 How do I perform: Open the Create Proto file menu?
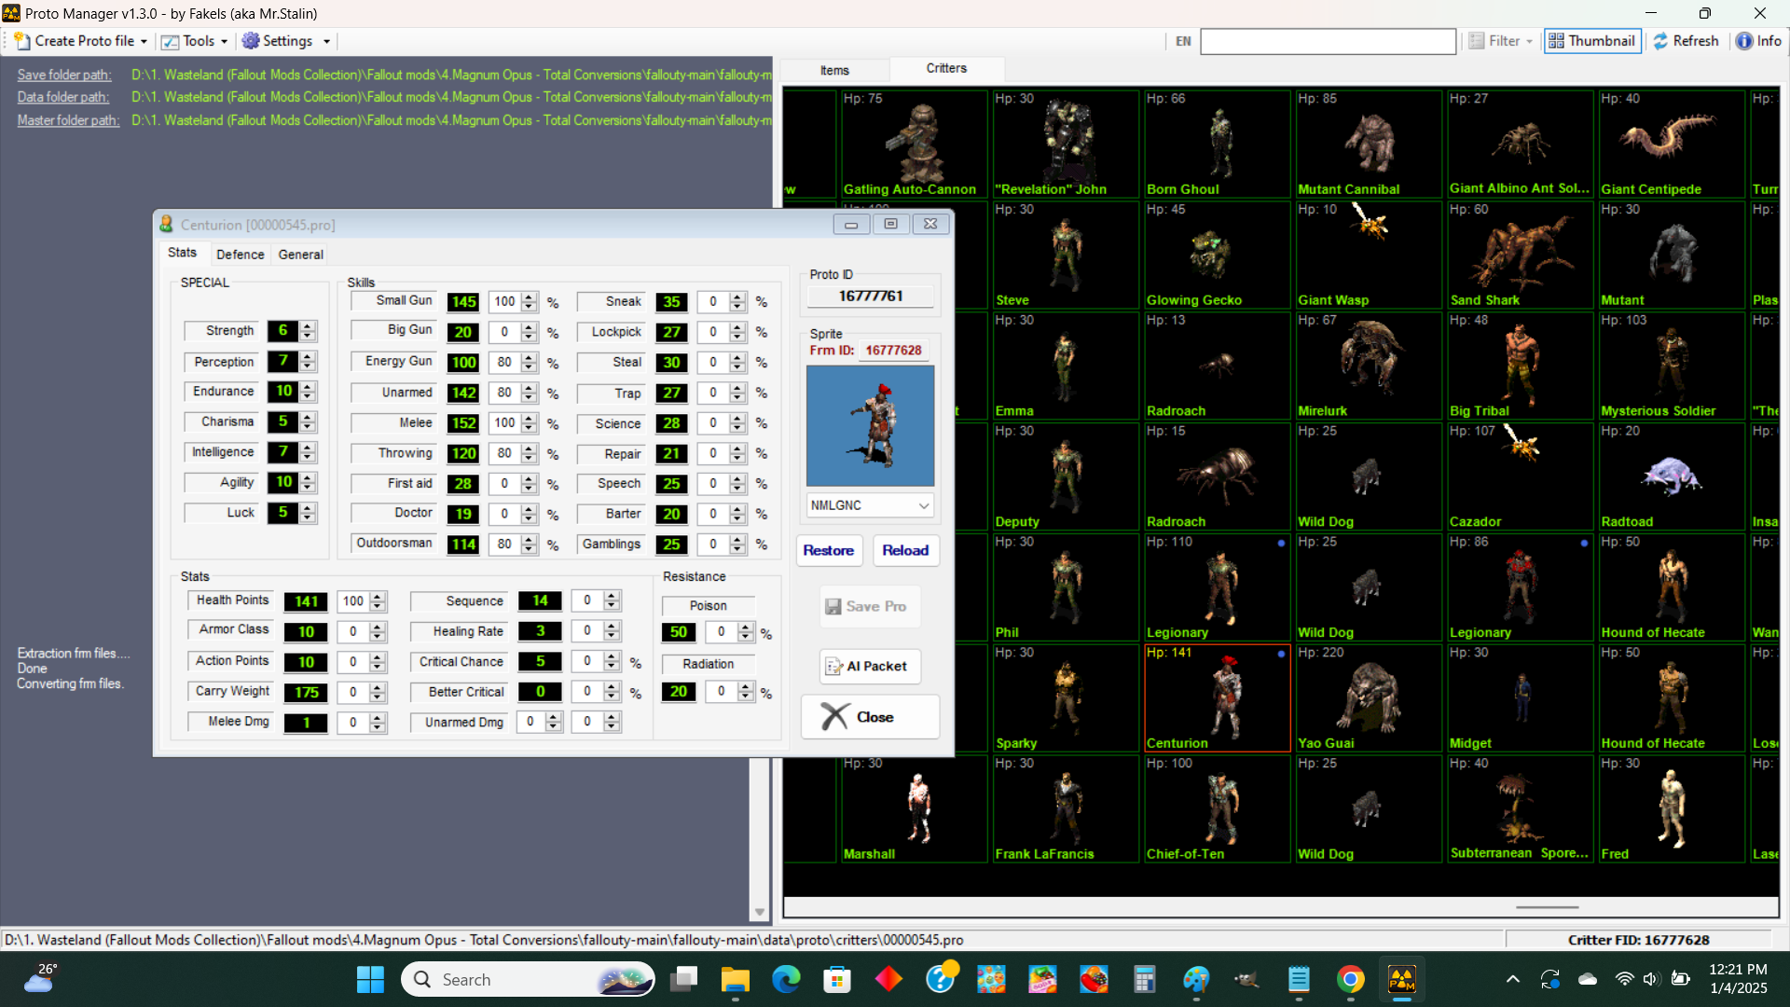pyautogui.click(x=80, y=41)
